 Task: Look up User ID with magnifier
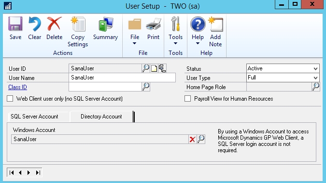click(145, 68)
